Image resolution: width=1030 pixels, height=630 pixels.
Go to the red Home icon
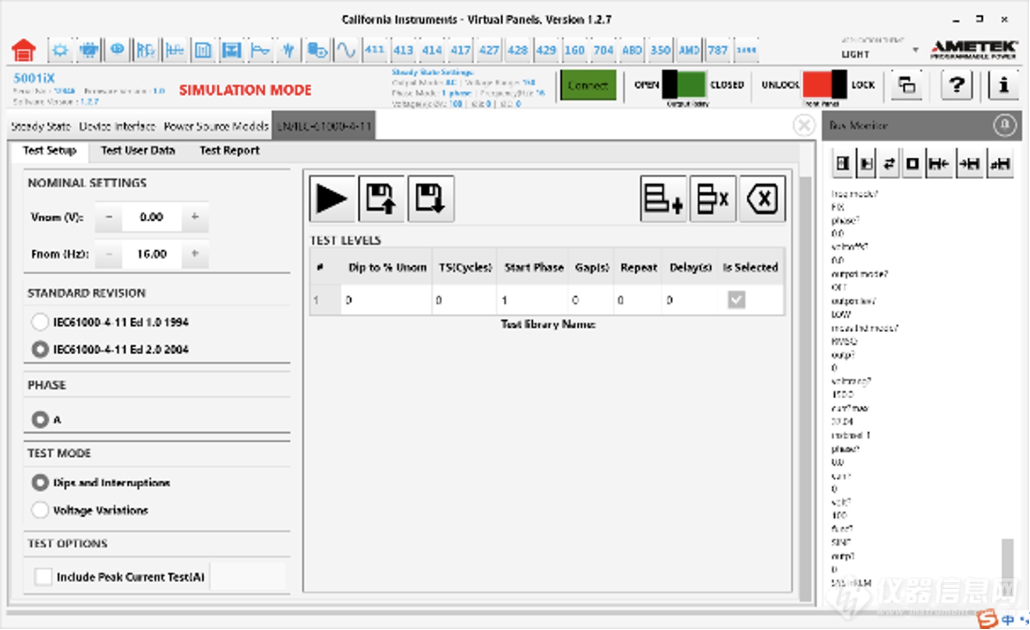pyautogui.click(x=24, y=50)
